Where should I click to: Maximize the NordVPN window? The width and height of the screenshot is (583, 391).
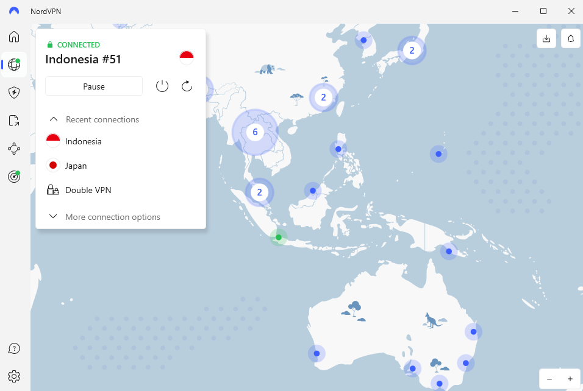pyautogui.click(x=543, y=11)
